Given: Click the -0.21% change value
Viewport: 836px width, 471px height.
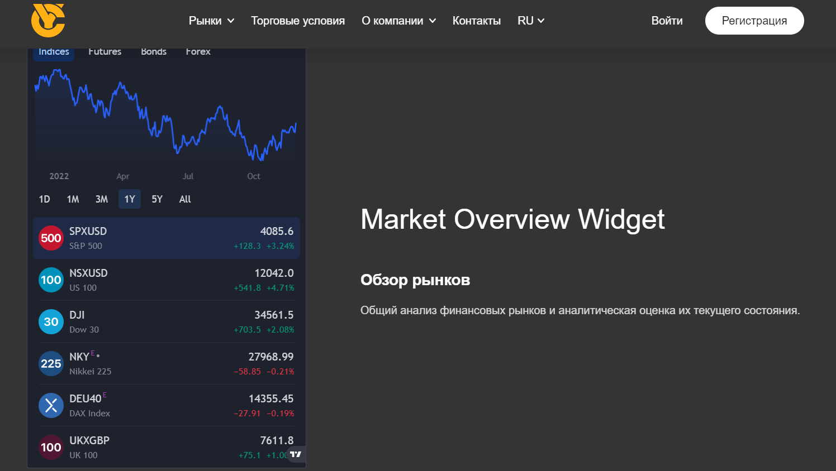Looking at the screenshot, I should pyautogui.click(x=280, y=372).
